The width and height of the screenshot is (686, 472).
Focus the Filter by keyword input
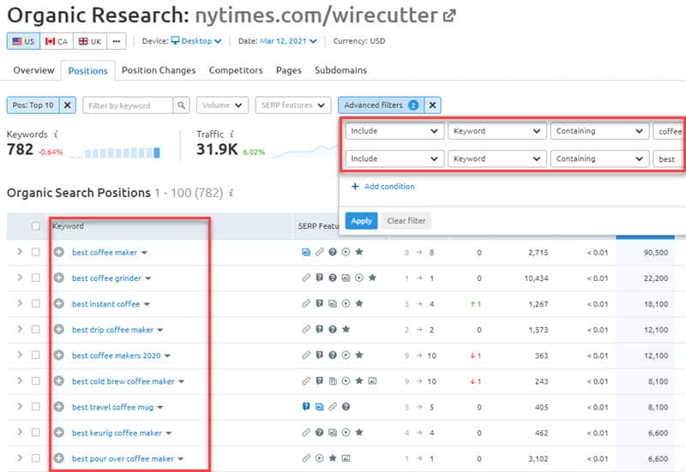click(x=129, y=105)
